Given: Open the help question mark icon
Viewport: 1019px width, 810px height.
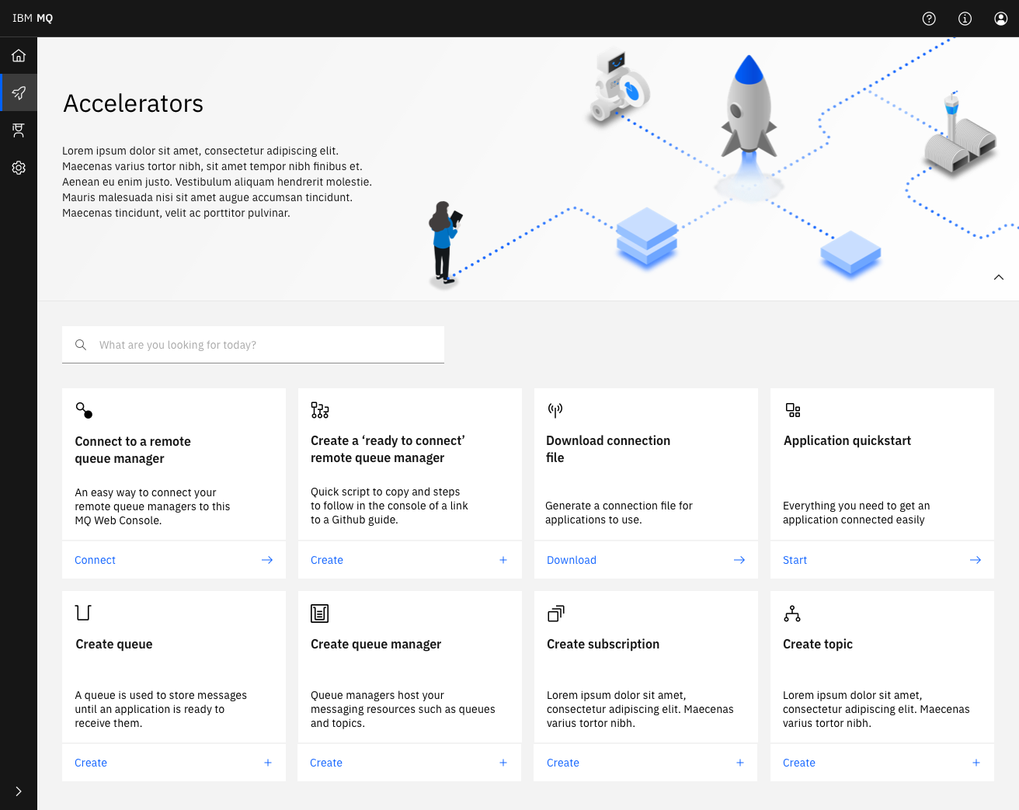Looking at the screenshot, I should pos(929,19).
